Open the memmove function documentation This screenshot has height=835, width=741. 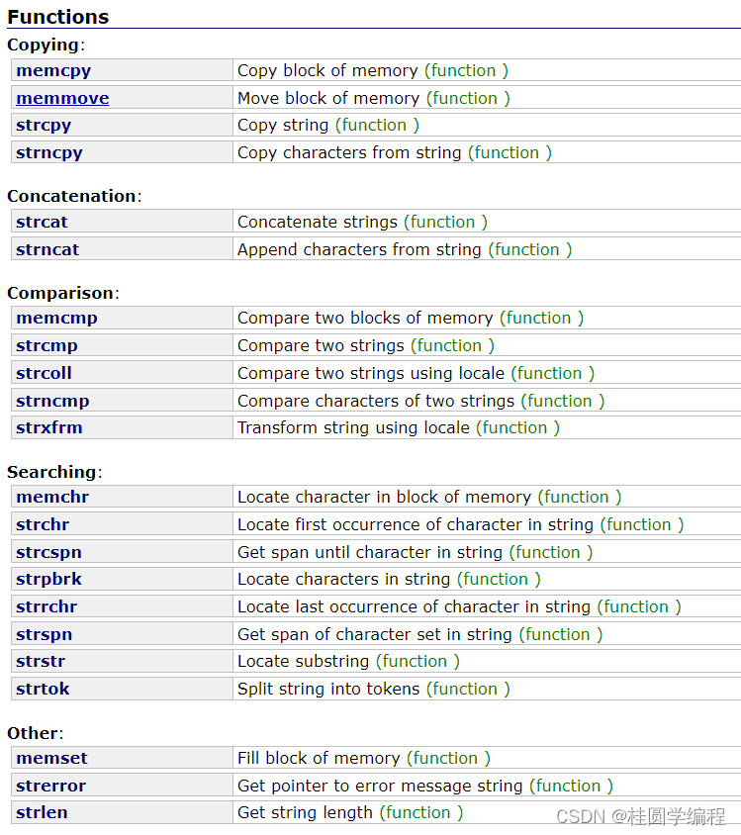[62, 98]
